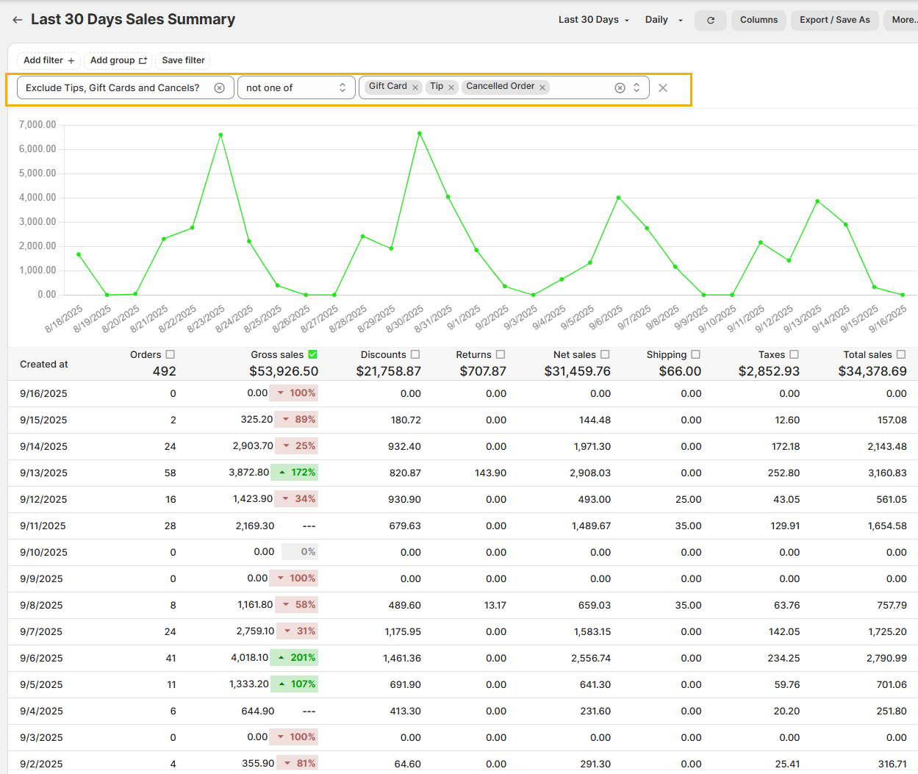918x774 pixels.
Task: Click the Add filter button
Action: tap(49, 60)
